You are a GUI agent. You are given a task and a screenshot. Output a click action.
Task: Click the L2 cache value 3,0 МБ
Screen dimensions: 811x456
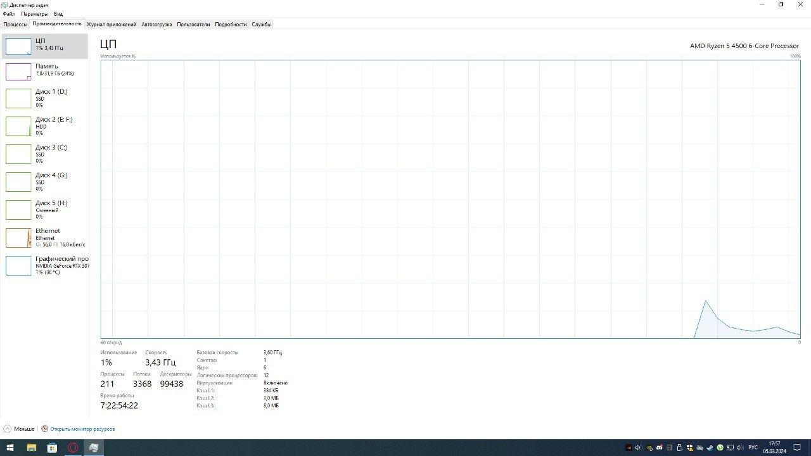coord(271,398)
